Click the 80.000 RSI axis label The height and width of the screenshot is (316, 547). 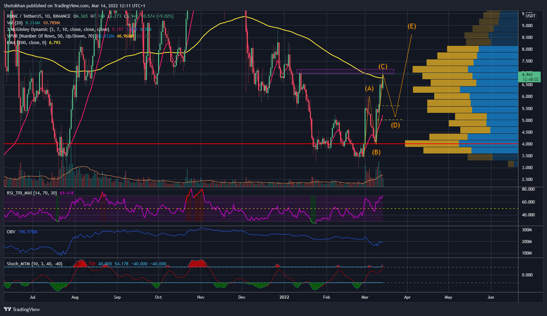[x=528, y=189]
